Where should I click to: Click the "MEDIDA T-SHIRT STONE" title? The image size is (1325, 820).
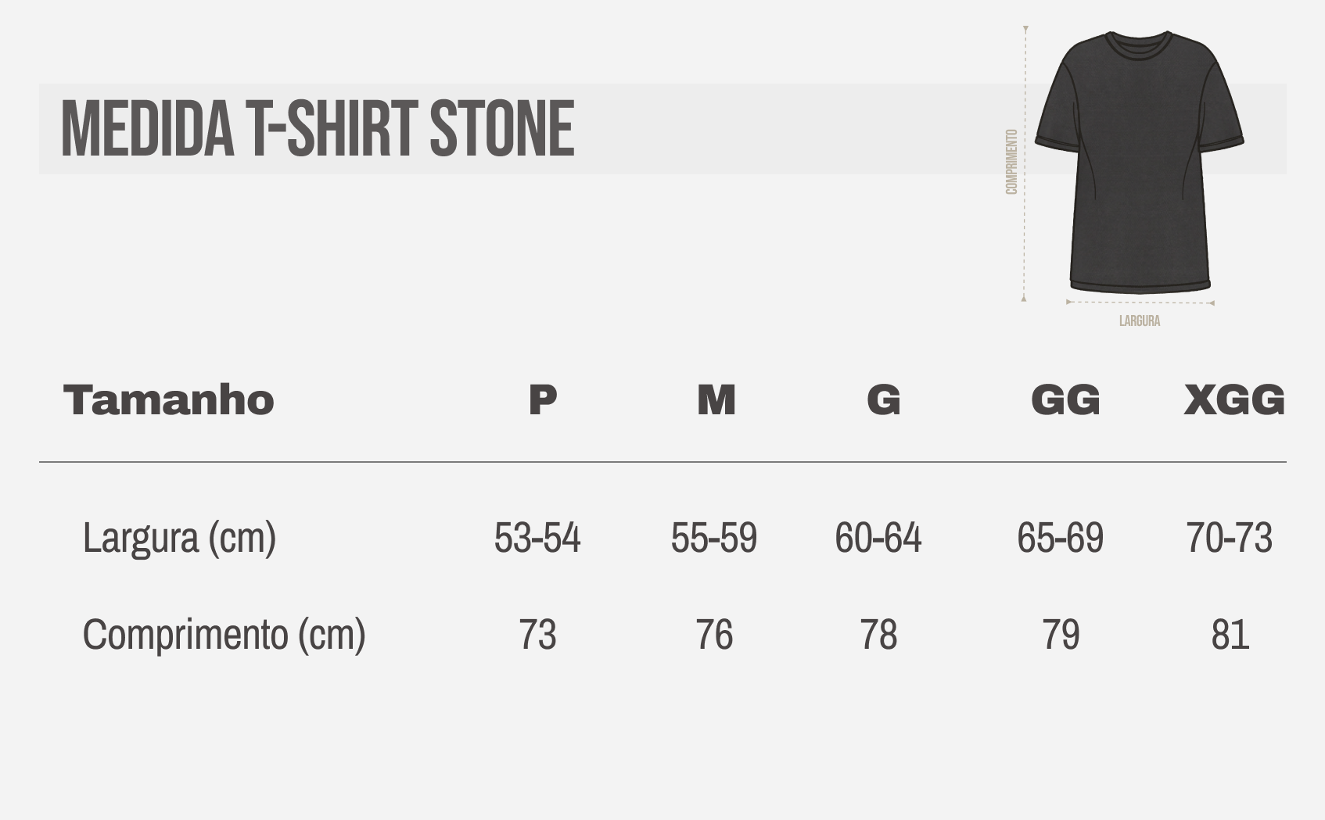[318, 129]
